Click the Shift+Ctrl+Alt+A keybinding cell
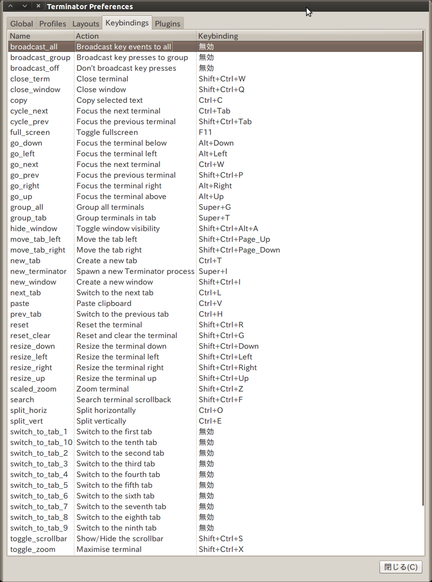Viewport: 432px width, 582px height. [x=228, y=229]
